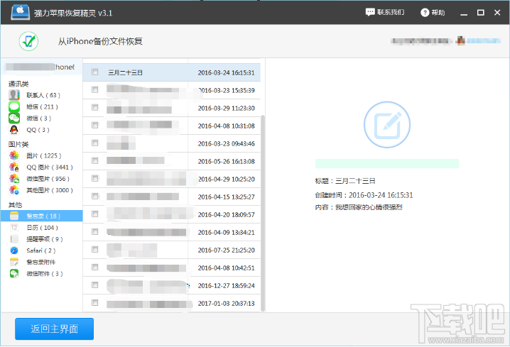The height and width of the screenshot is (347, 510).
Task: Tick checkbox of 2016-03-23 09:43:46 row
Action: [x=95, y=143]
